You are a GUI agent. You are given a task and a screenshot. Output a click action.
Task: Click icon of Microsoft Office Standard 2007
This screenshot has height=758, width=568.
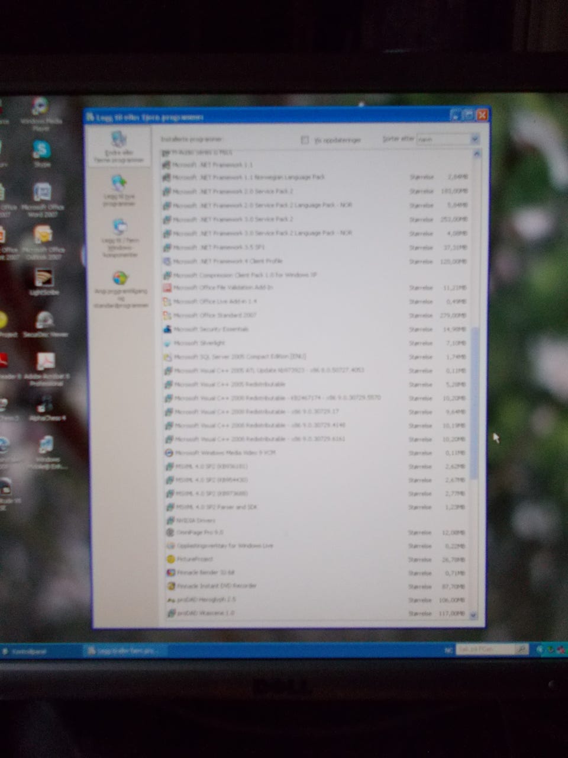point(167,316)
